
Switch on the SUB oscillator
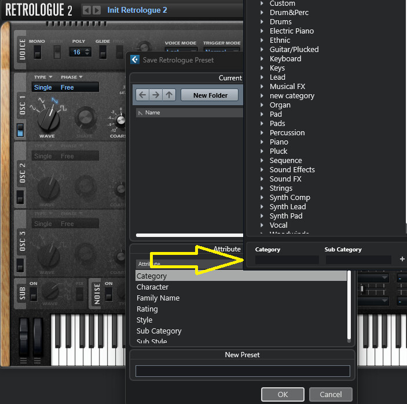34,294
